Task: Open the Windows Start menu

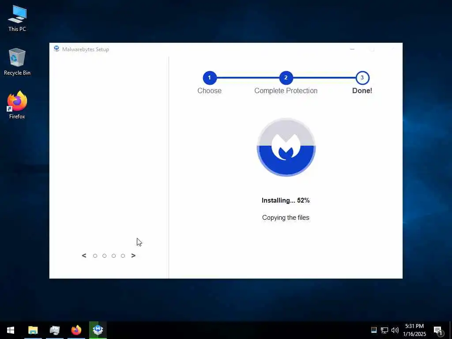Action: pos(11,330)
